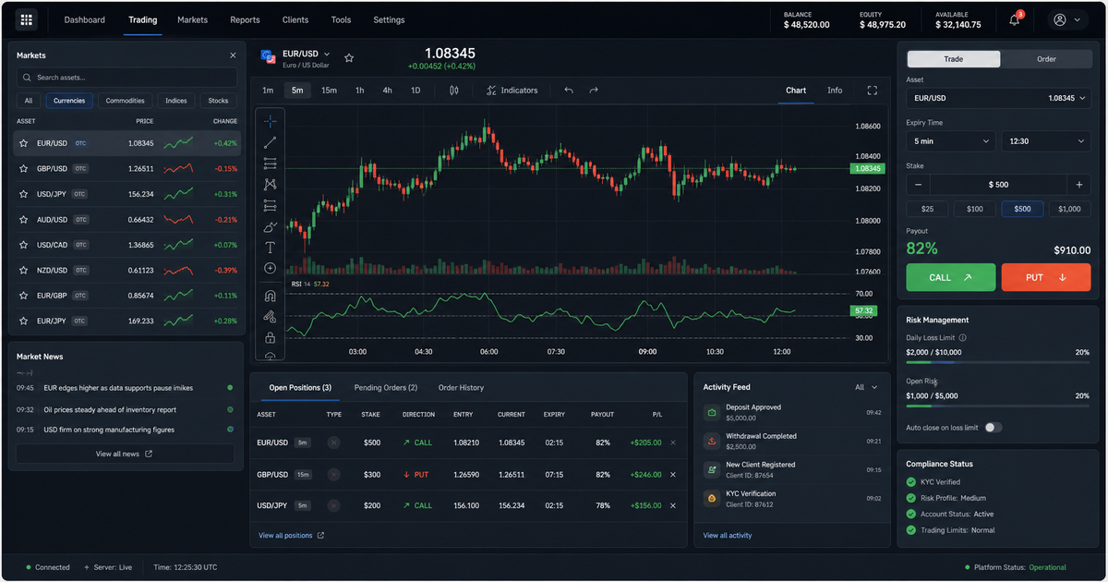Star USD/JPY in the markets list

pos(24,194)
